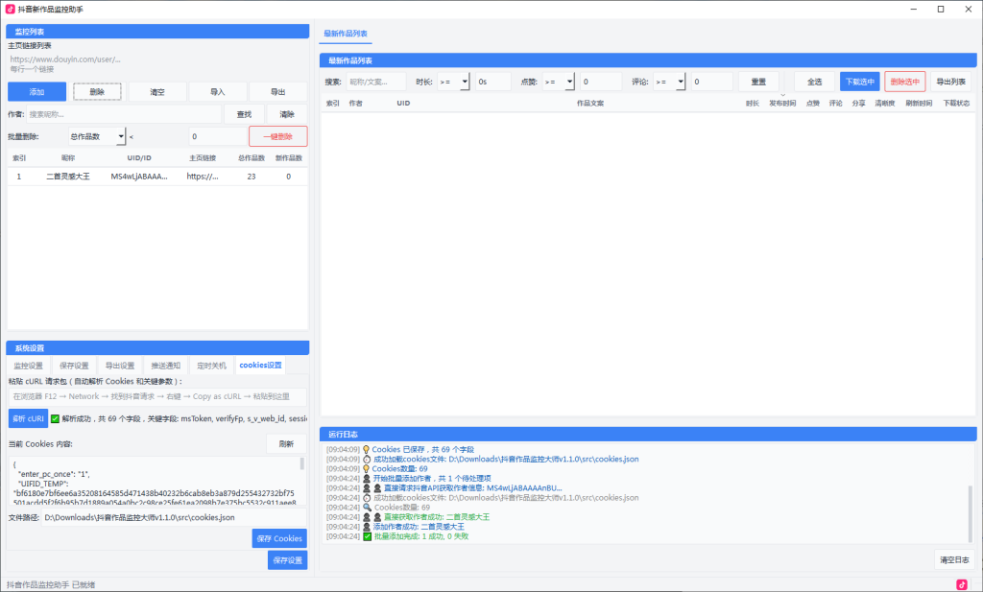This screenshot has width=983, height=592.
Task: Click the blue 下载选中 button
Action: point(859,82)
